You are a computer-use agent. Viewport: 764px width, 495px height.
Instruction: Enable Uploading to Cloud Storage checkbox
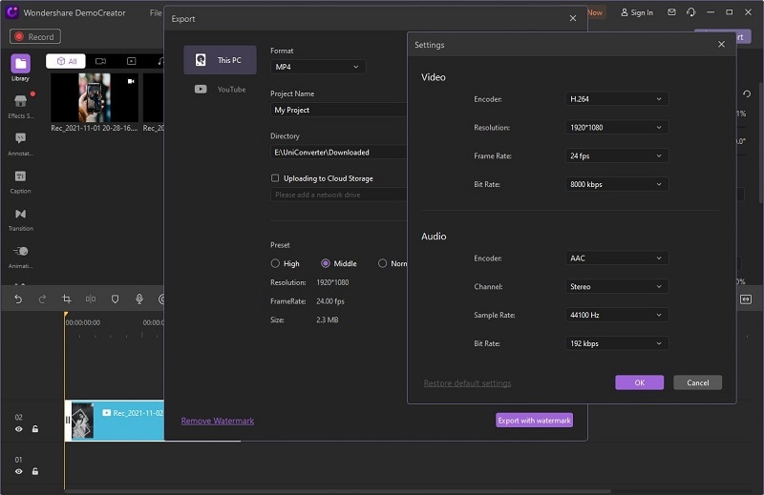tap(275, 178)
